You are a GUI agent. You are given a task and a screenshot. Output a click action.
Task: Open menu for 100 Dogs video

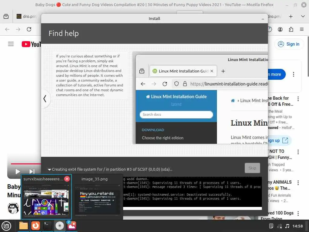[298, 214]
